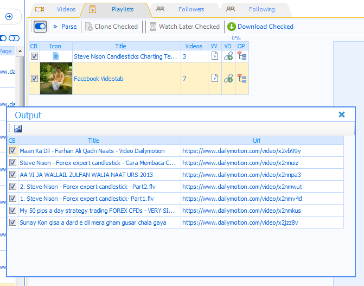
Task: Click the OP tree icon for Steve Nison playlist
Action: pyautogui.click(x=242, y=56)
